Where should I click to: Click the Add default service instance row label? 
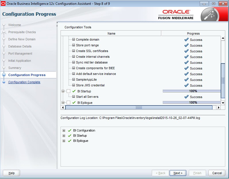click(96, 74)
